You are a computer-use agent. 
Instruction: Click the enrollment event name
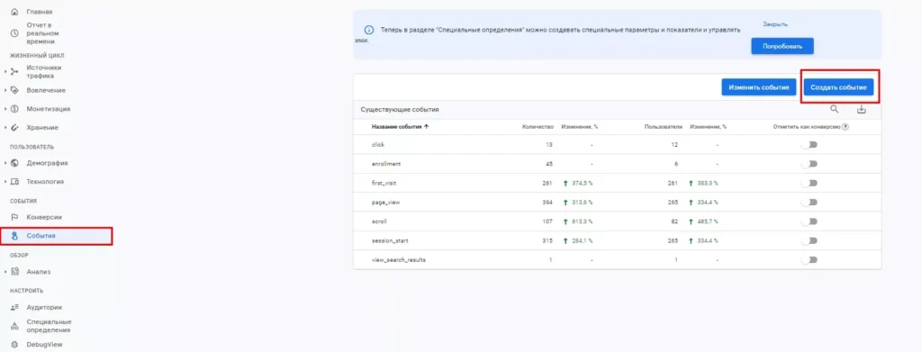(x=386, y=164)
